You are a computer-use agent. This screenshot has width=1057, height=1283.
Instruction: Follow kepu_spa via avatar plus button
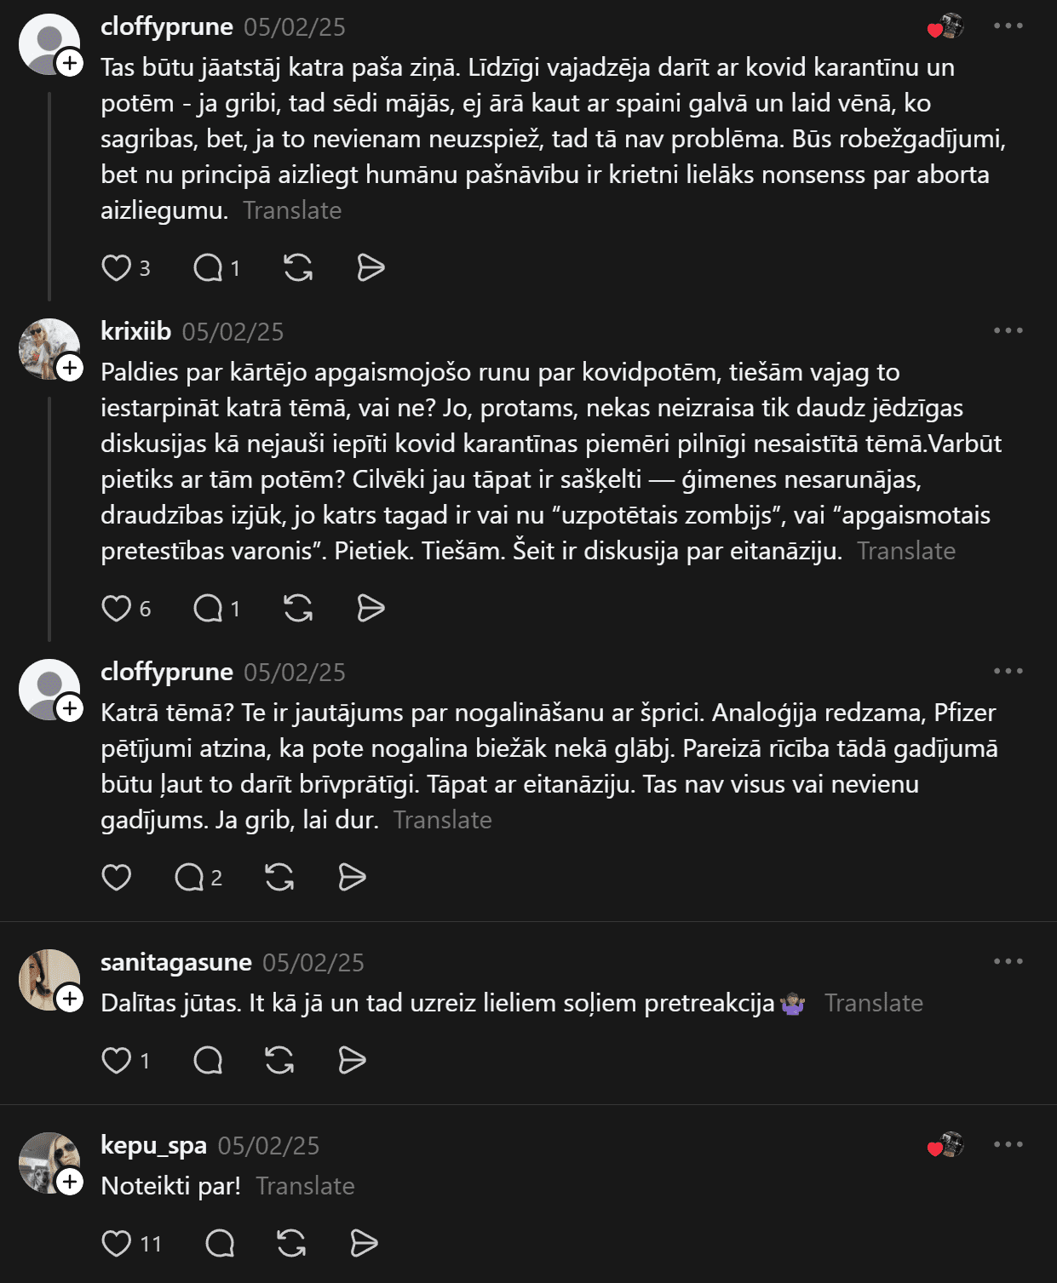point(70,1182)
